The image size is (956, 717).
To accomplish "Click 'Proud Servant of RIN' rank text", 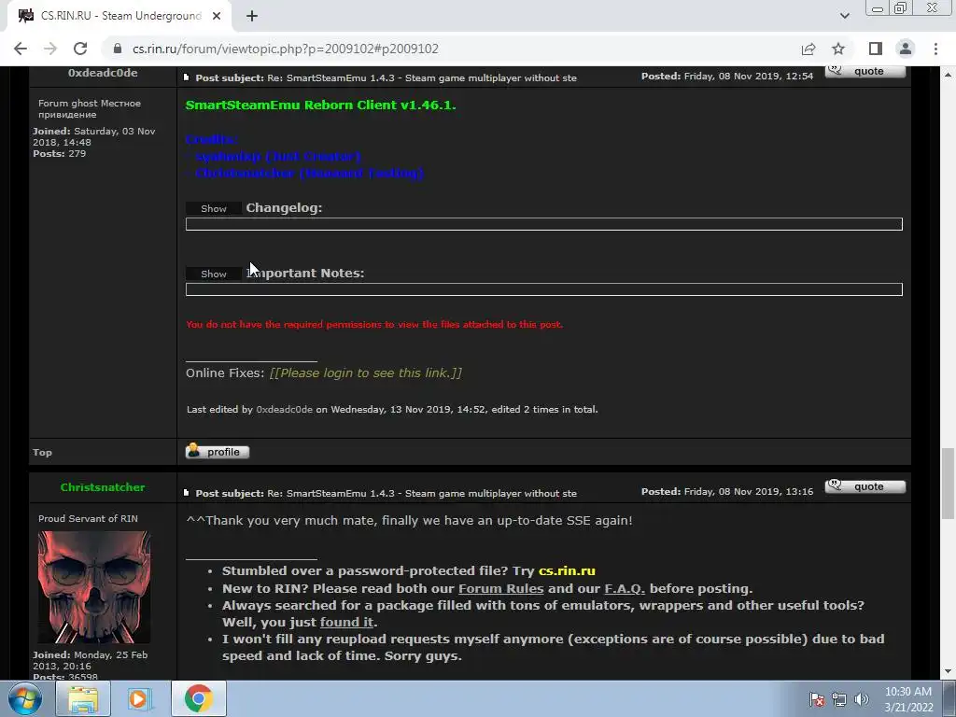I will click(88, 518).
